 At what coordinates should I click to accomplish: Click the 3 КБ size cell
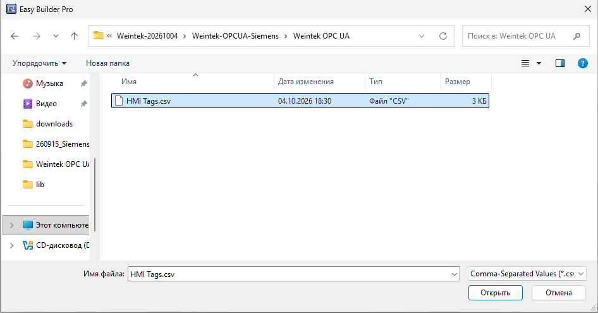pyautogui.click(x=479, y=101)
